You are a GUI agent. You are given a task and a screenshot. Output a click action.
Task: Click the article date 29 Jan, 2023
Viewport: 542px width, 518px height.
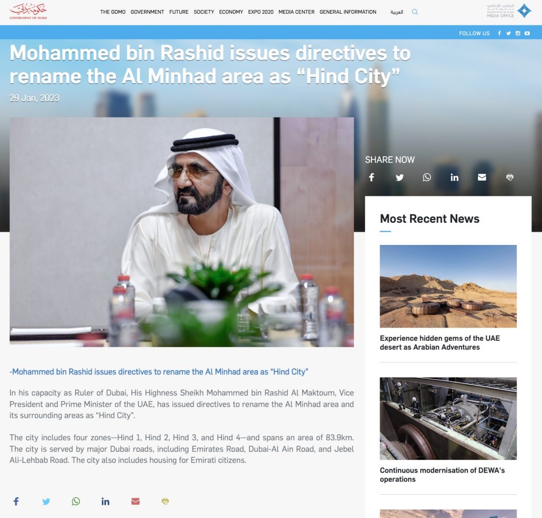pyautogui.click(x=34, y=98)
